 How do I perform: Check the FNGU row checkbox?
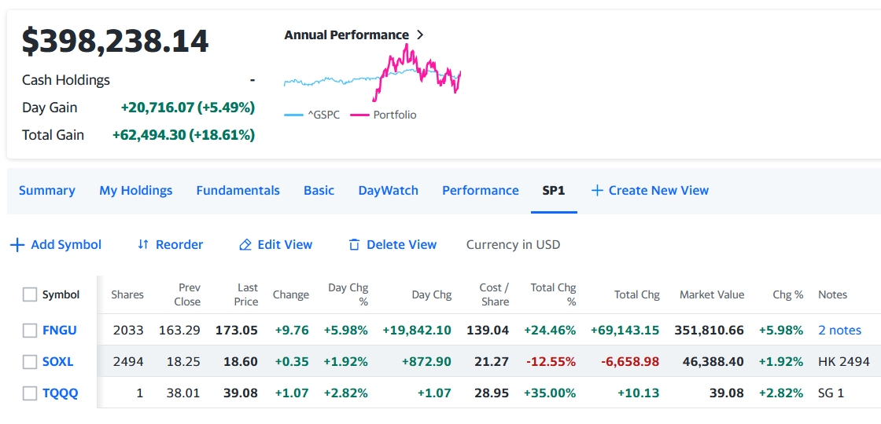coord(30,331)
